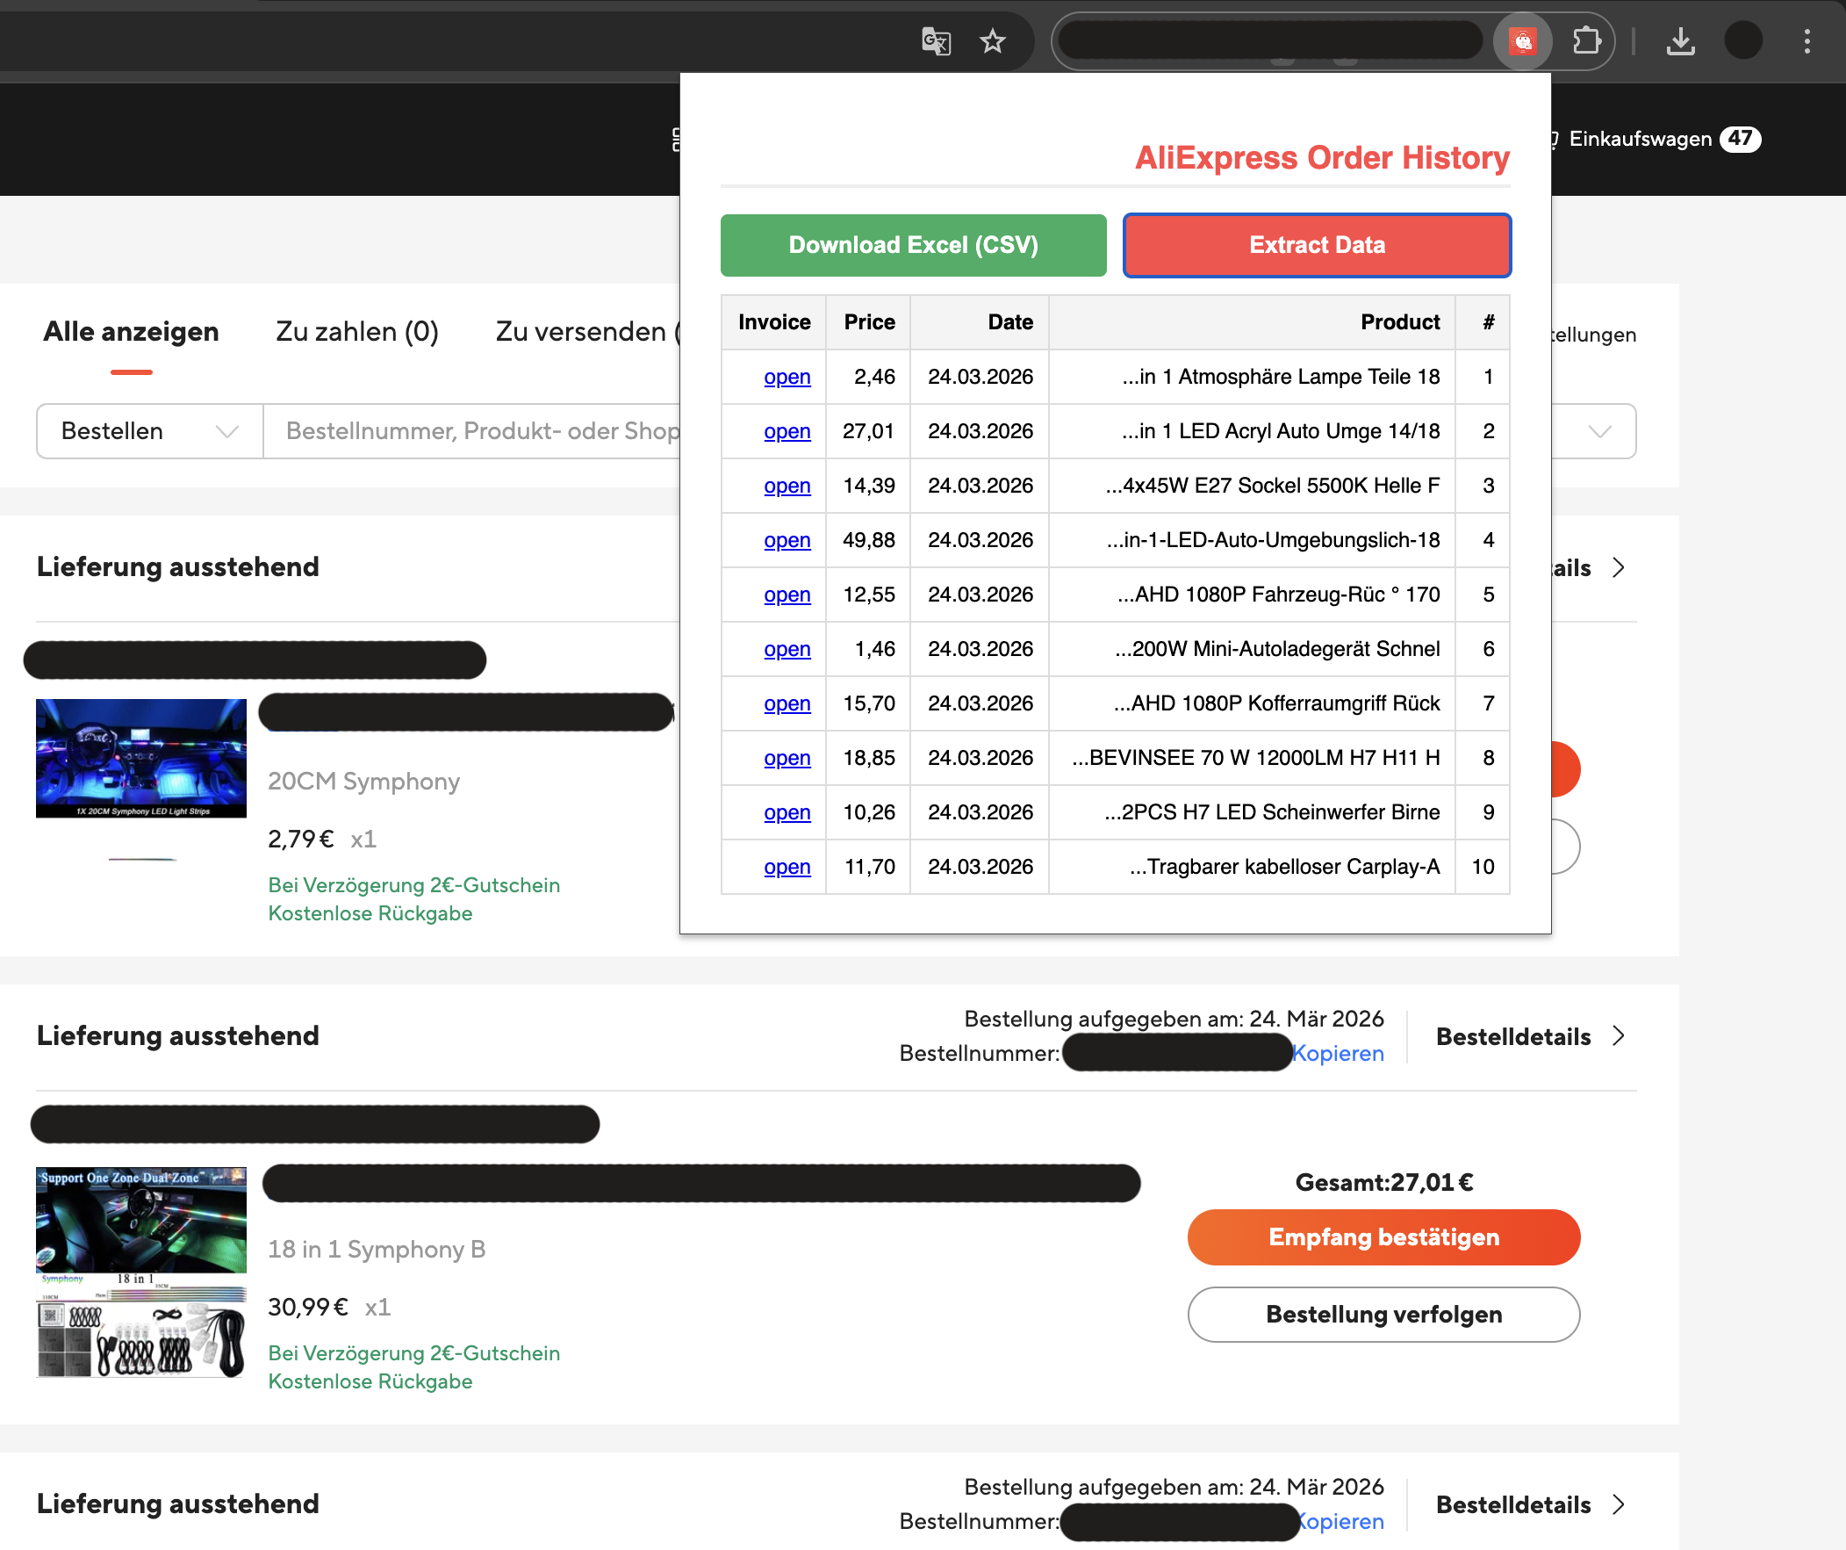The height and width of the screenshot is (1550, 1846).
Task: Open the AliExpress Order History extension icon
Action: tap(1523, 40)
